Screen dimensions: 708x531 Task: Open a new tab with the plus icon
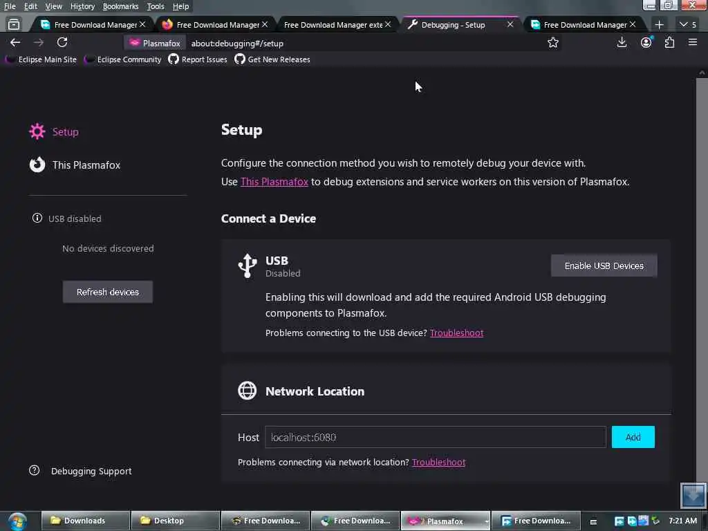(659, 24)
